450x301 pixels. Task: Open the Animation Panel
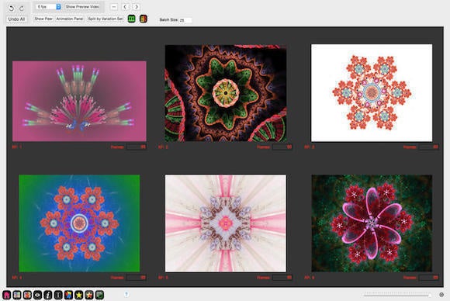70,19
